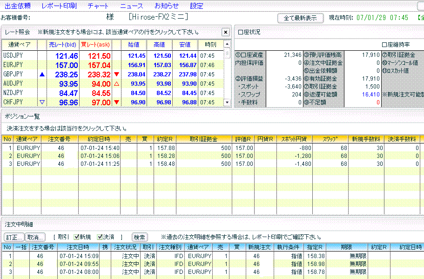The image size is (424, 279).
Task: Click the スワップ position column header
Action: pos(330,139)
